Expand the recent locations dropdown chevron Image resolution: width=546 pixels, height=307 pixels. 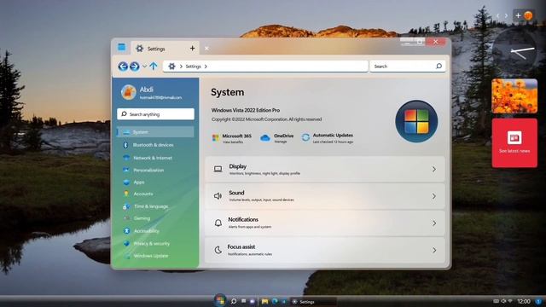coord(144,67)
